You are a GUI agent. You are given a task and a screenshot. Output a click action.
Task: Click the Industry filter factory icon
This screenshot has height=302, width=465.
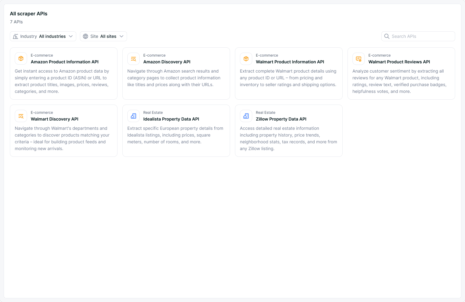[15, 36]
